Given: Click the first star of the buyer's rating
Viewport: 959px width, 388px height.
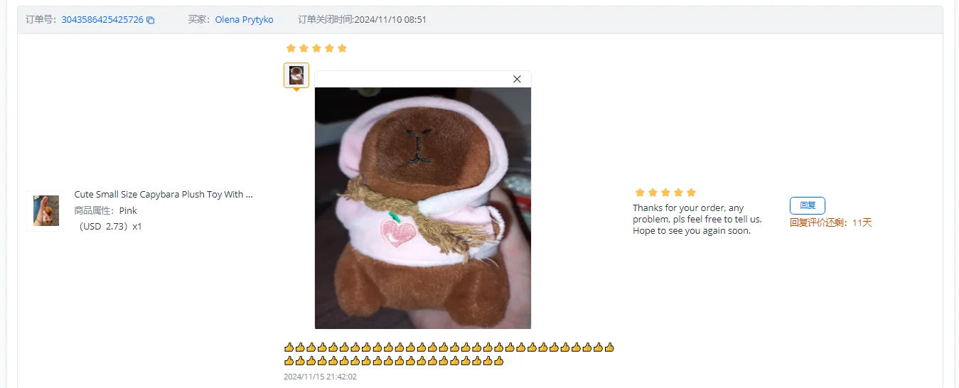Looking at the screenshot, I should (290, 48).
